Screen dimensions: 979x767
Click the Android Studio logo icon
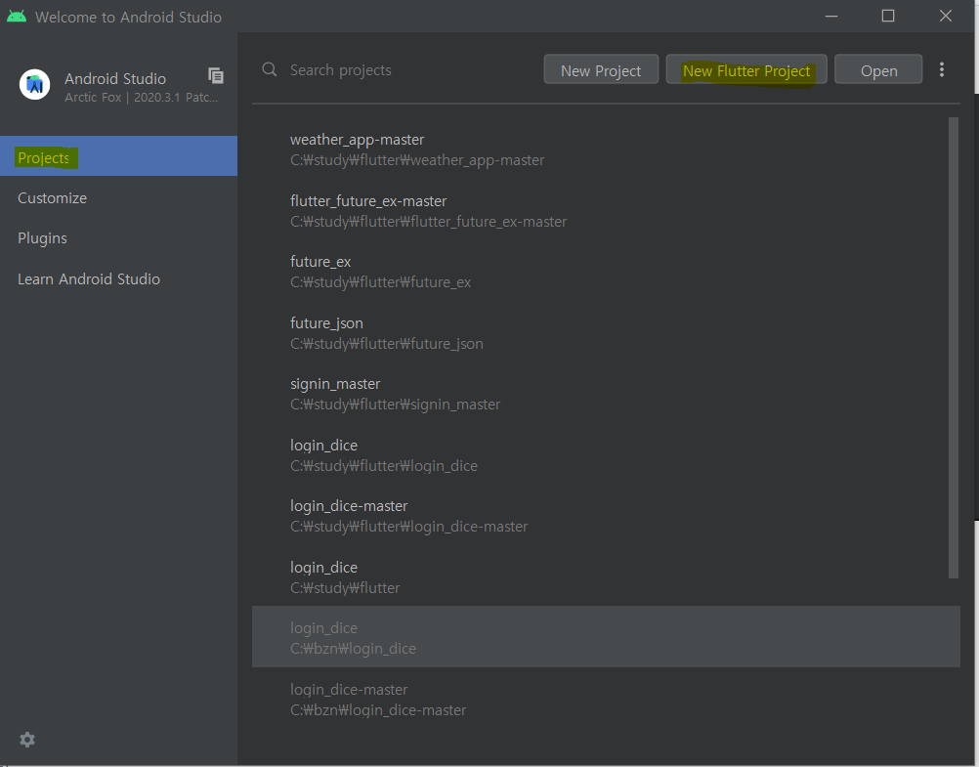tap(35, 84)
